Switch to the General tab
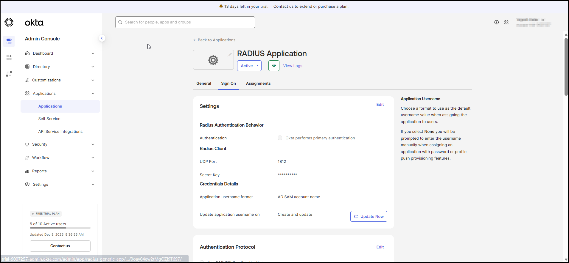Screen dimensions: 569x263 tap(203, 84)
